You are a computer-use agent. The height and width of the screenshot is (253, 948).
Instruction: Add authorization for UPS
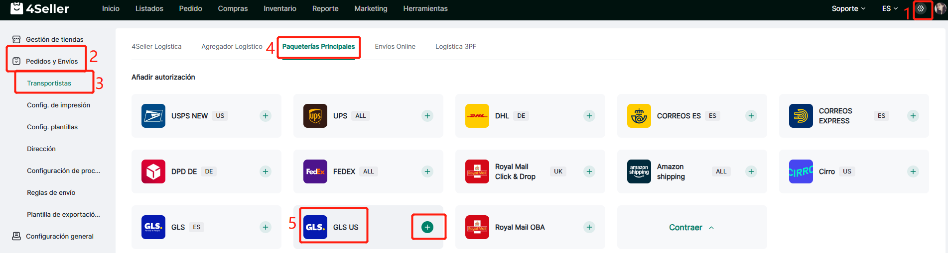[427, 116]
